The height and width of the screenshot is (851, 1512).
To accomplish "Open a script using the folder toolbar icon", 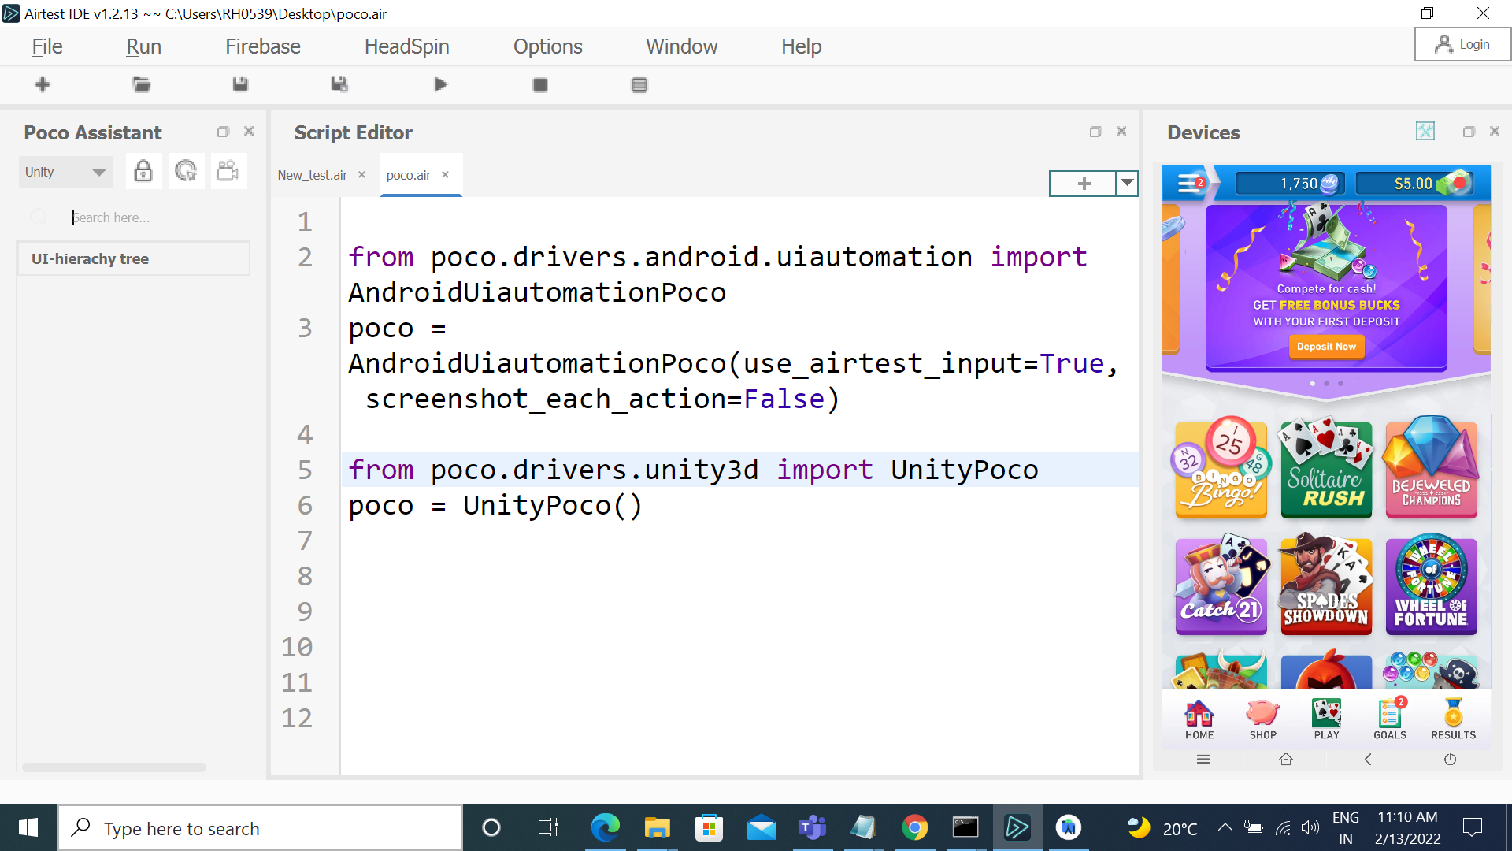I will click(142, 84).
